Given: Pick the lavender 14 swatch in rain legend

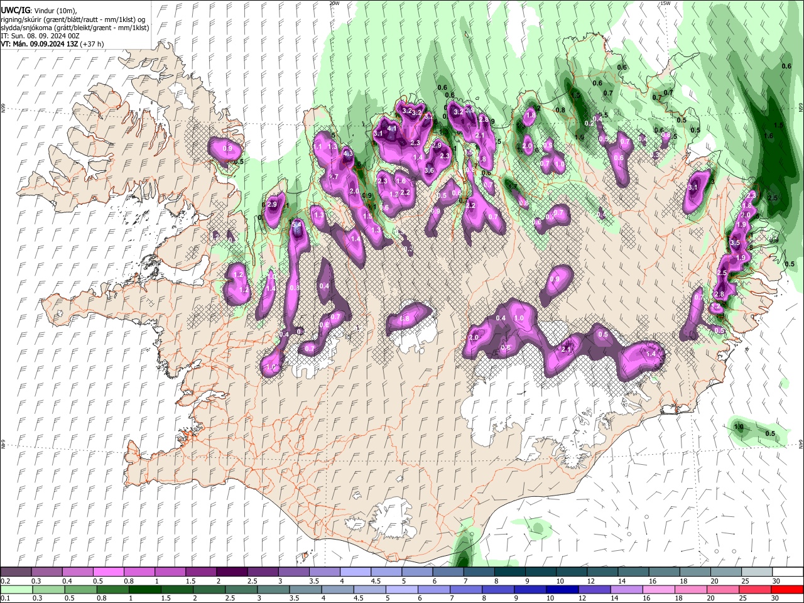Looking at the screenshot, I should [x=626, y=589].
